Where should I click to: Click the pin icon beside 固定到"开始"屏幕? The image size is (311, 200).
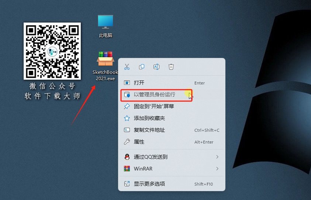pos(127,106)
